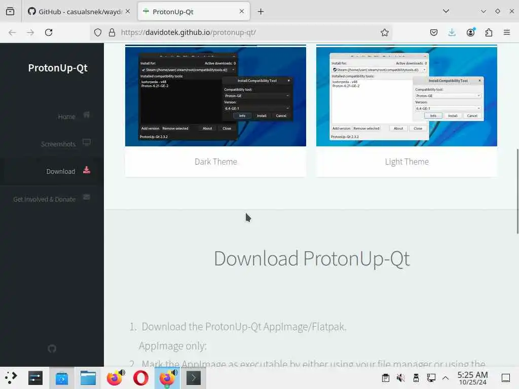Open the Firefox account icon
The image size is (519, 389).
(470, 32)
